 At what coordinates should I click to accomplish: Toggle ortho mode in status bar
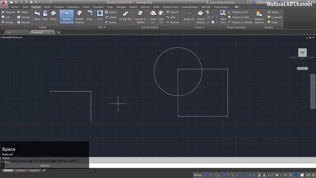coord(219,175)
